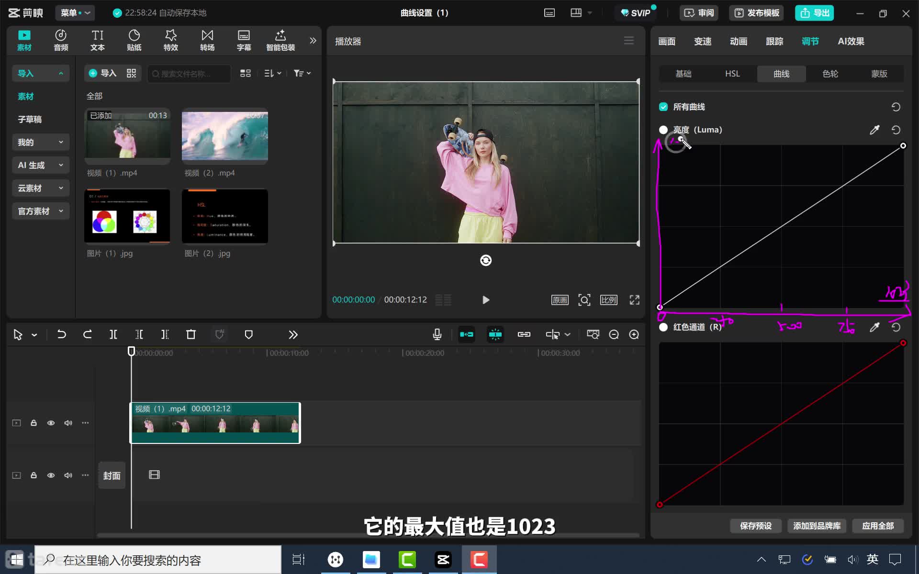Switch to the 跟踪 tab

(x=774, y=41)
